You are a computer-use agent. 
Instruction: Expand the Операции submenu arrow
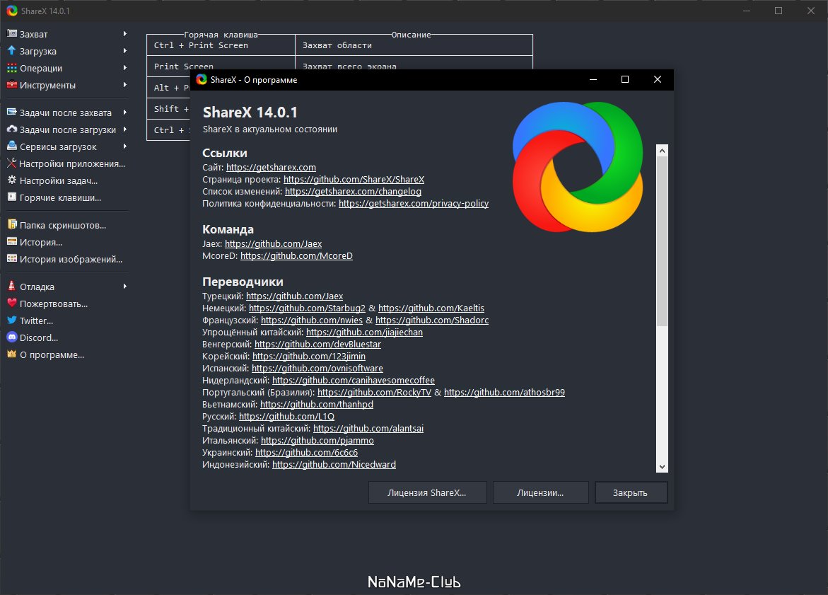tap(124, 68)
